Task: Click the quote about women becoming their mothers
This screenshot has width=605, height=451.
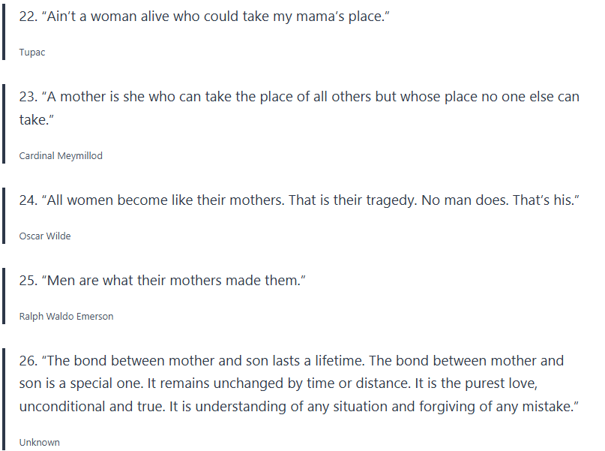Action: [300, 201]
